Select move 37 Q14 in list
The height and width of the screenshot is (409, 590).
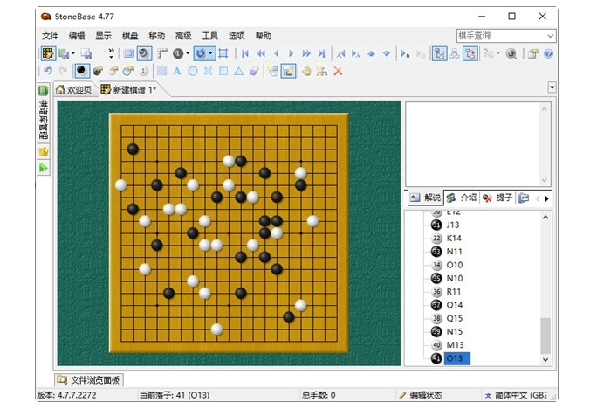(455, 304)
